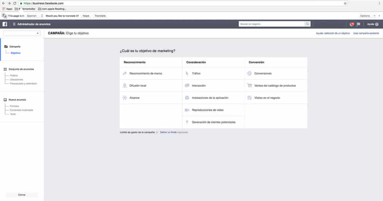Click the CAMPAÑA: Elige tu objetivo title

tap(68, 33)
